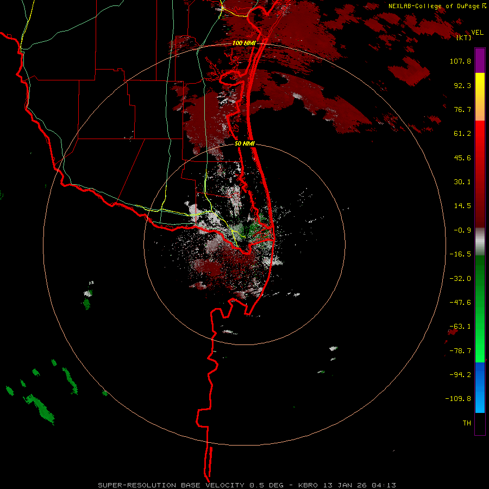Click the -32.0 velocity scale value
This screenshot has height=489, width=489.
pyautogui.click(x=460, y=279)
